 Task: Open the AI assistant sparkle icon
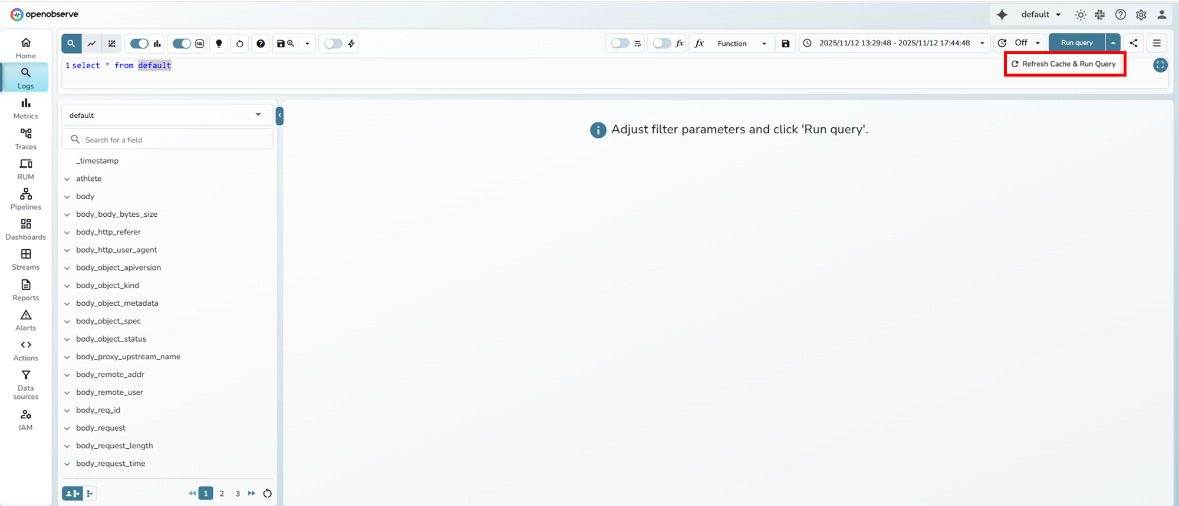coord(1002,15)
